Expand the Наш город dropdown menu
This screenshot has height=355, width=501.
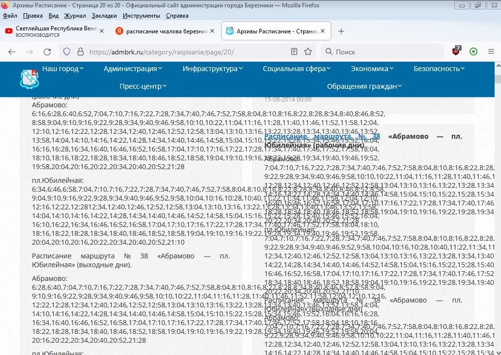(x=63, y=69)
